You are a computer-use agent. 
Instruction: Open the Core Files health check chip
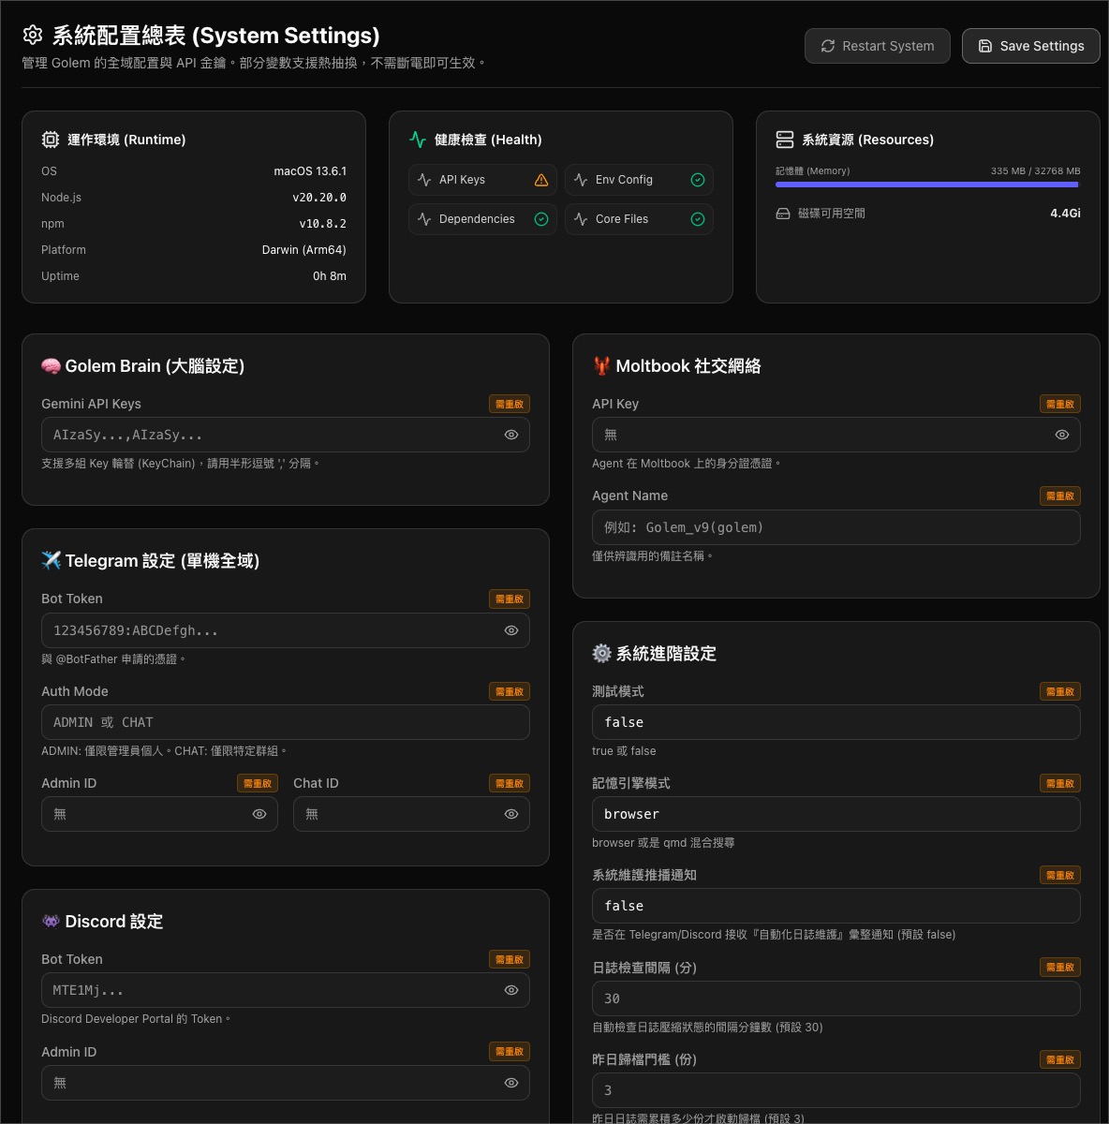pyautogui.click(x=639, y=219)
